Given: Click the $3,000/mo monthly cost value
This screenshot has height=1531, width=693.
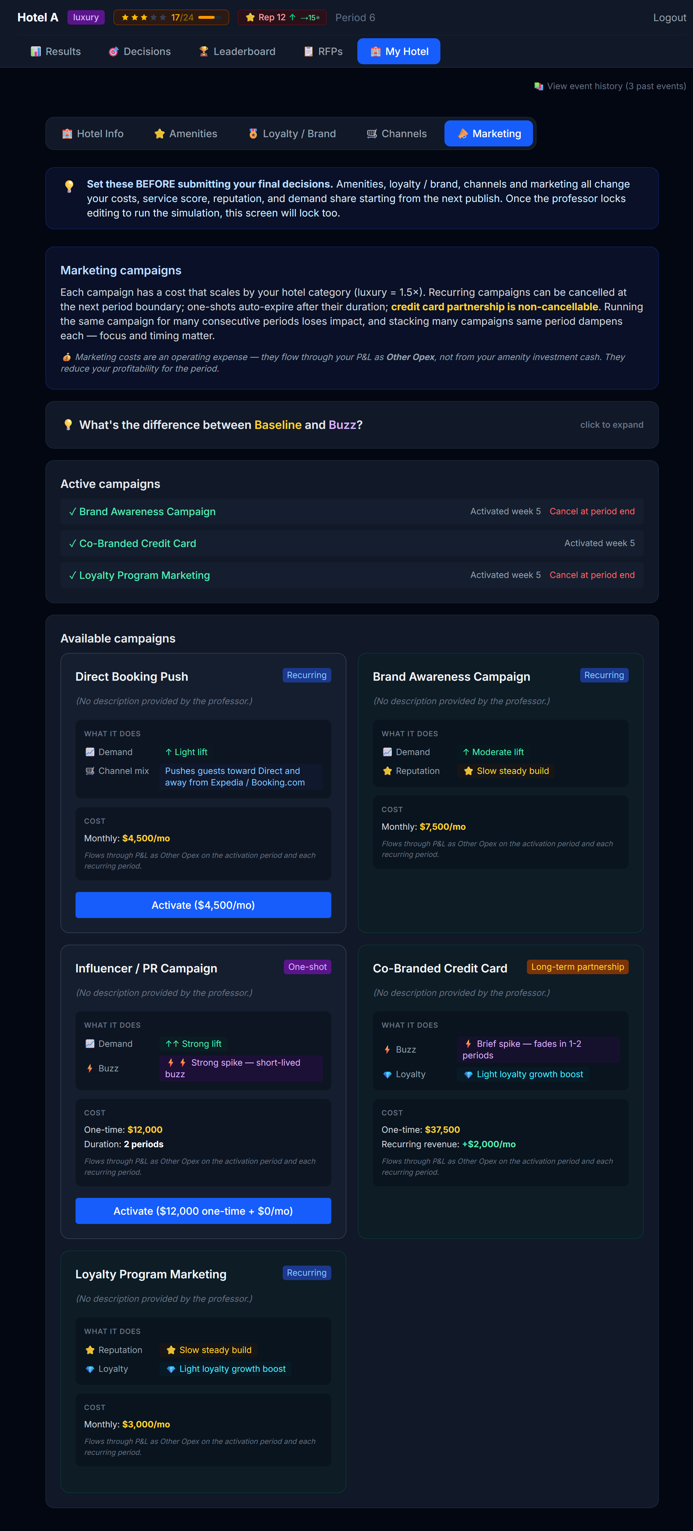Looking at the screenshot, I should click(x=146, y=1424).
